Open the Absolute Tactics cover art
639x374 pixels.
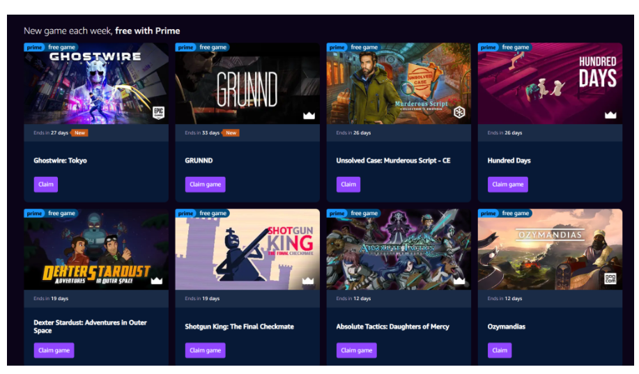(x=399, y=249)
